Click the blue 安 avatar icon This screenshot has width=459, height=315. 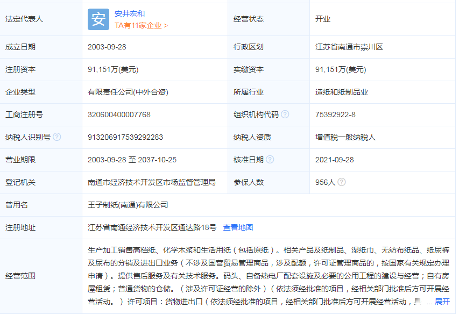pyautogui.click(x=98, y=19)
